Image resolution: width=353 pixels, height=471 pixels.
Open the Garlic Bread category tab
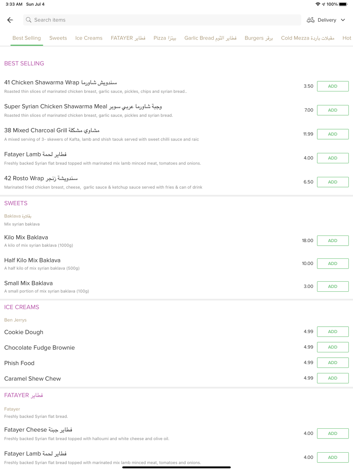210,38
